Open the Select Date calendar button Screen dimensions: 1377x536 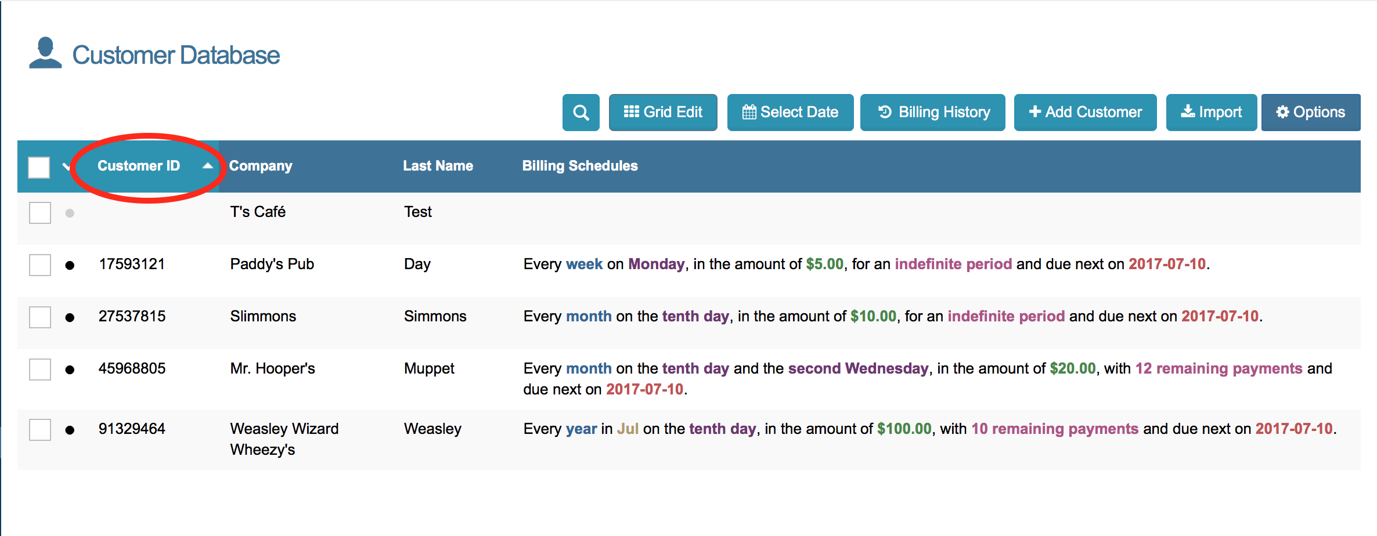pos(790,113)
